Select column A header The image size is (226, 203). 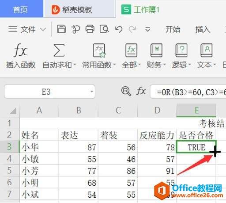pyautogui.click(x=39, y=111)
